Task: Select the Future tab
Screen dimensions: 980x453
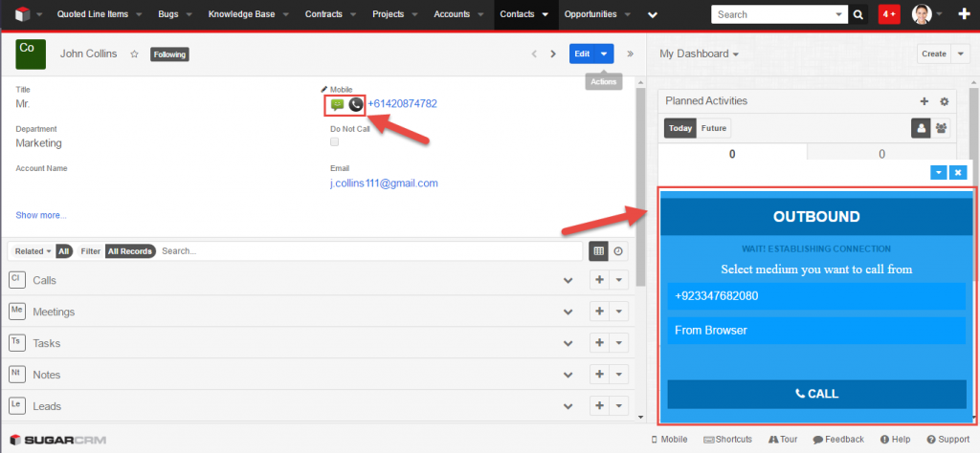Action: tap(714, 128)
